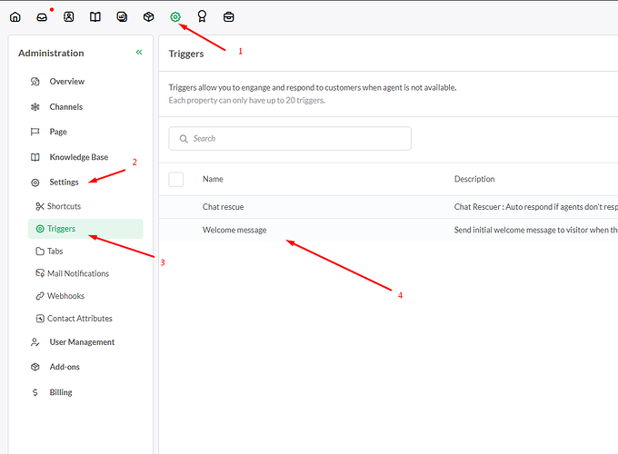Go to Webhooks settings page
618x454 pixels.
coord(65,296)
